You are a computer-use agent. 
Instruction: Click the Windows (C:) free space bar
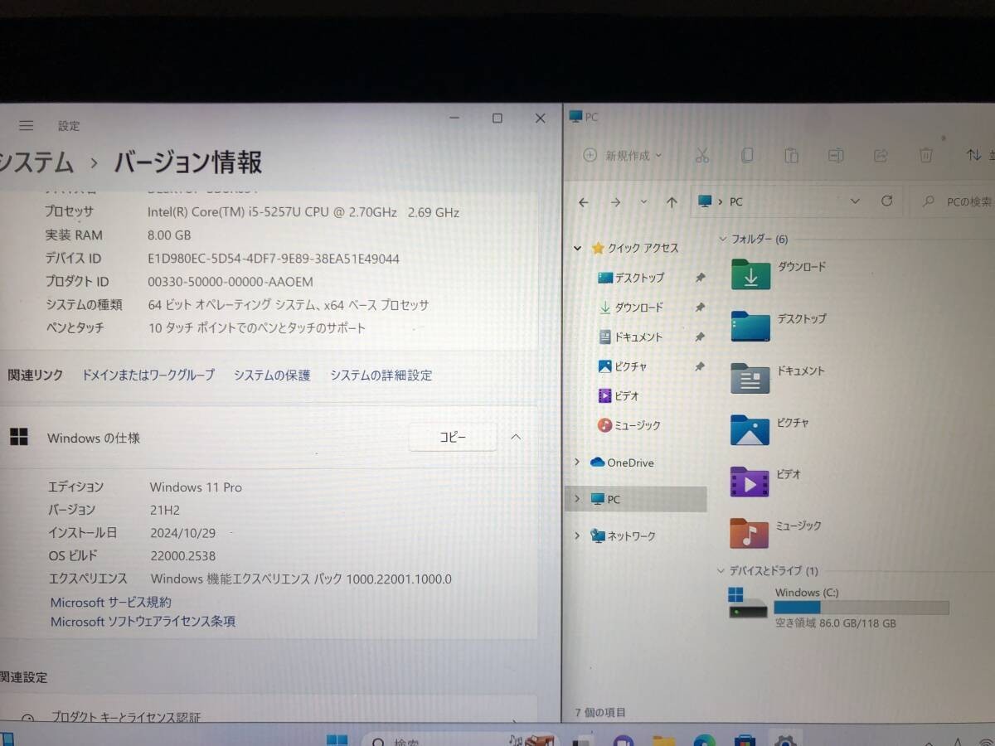pos(862,608)
